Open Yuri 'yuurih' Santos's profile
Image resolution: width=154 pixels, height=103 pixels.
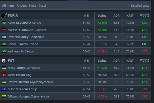[21, 51]
